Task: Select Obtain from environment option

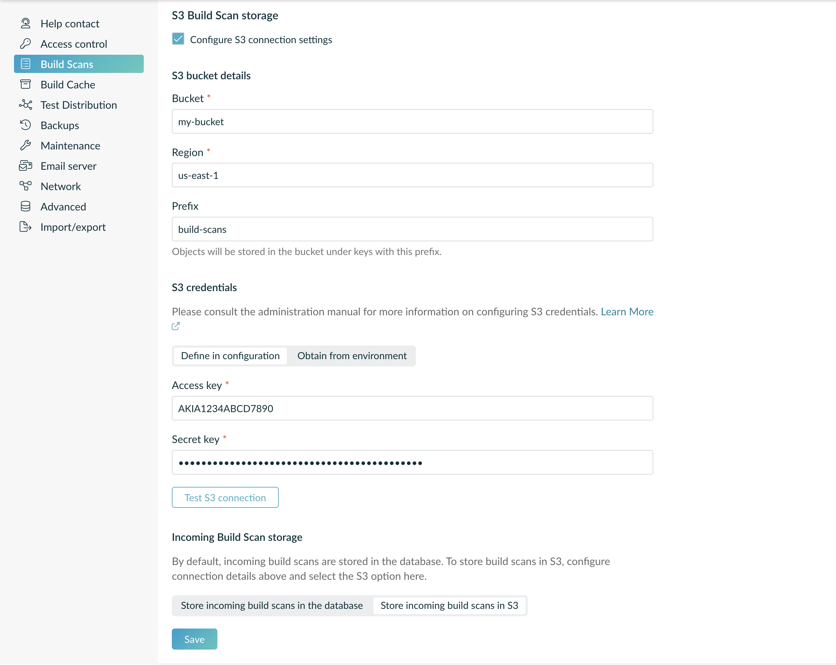Action: click(352, 356)
